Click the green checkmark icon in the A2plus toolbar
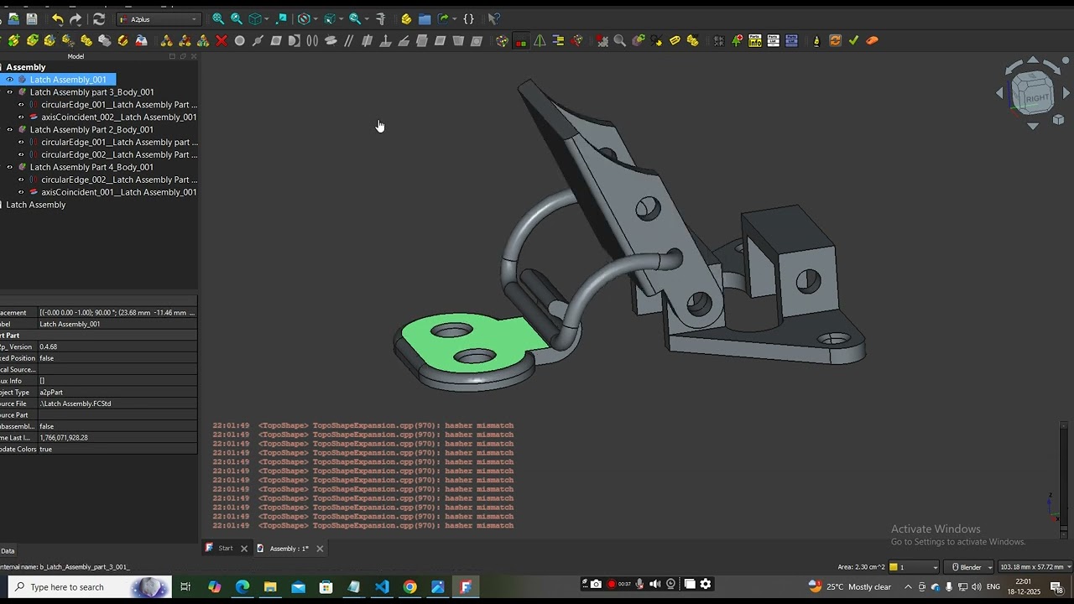This screenshot has height=604, width=1074. click(853, 40)
